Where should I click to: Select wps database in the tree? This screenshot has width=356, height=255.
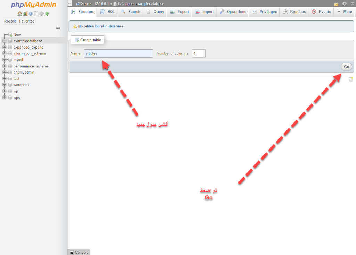pyautogui.click(x=17, y=97)
